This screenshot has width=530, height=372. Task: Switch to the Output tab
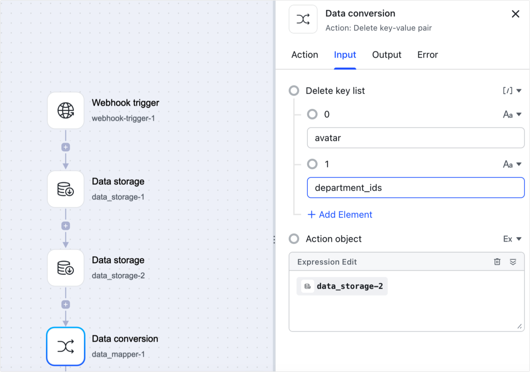(386, 55)
